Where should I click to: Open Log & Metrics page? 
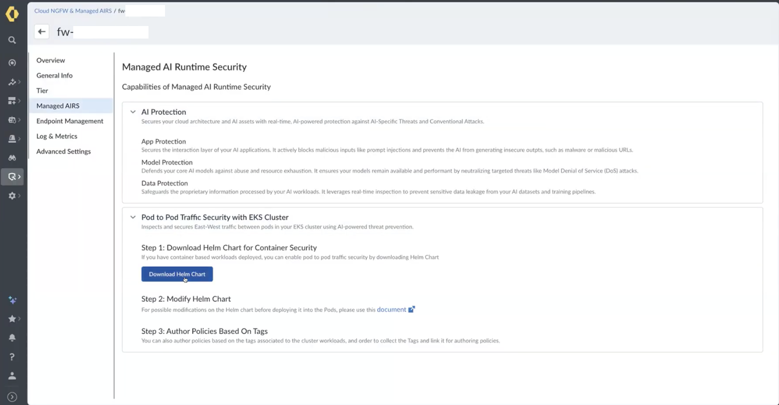(x=57, y=136)
